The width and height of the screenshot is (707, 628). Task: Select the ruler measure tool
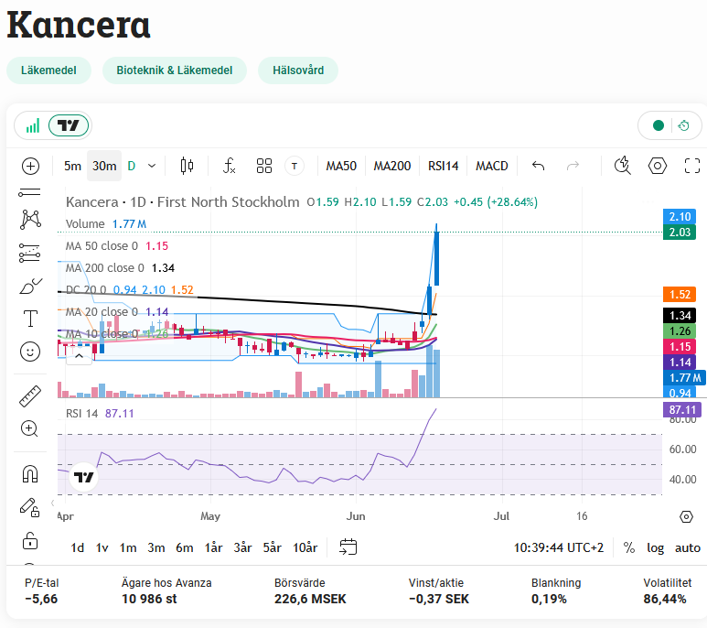pyautogui.click(x=30, y=396)
